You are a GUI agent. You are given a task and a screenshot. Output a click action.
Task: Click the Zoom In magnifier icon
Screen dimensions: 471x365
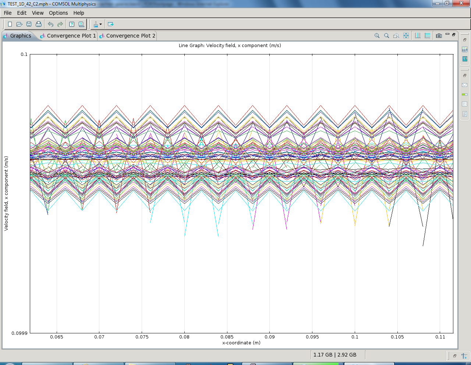point(377,36)
